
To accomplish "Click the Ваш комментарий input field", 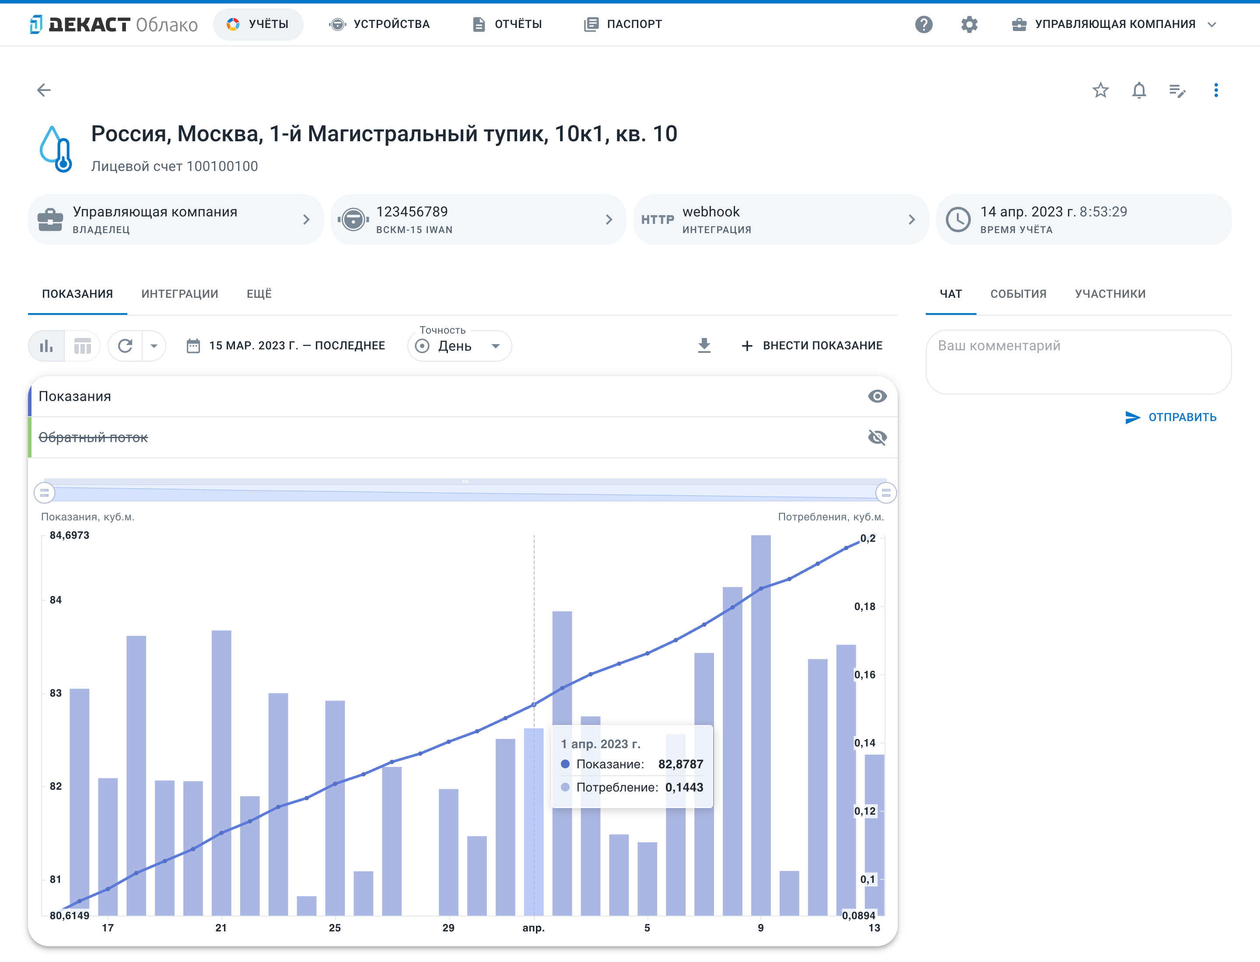I will (x=1078, y=362).
